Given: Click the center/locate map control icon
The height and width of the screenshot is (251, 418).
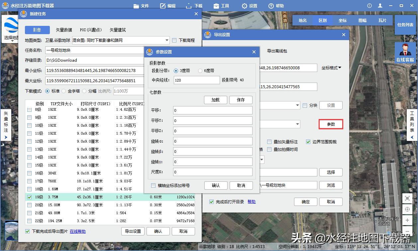Looking at the screenshot, I should [x=407, y=209].
